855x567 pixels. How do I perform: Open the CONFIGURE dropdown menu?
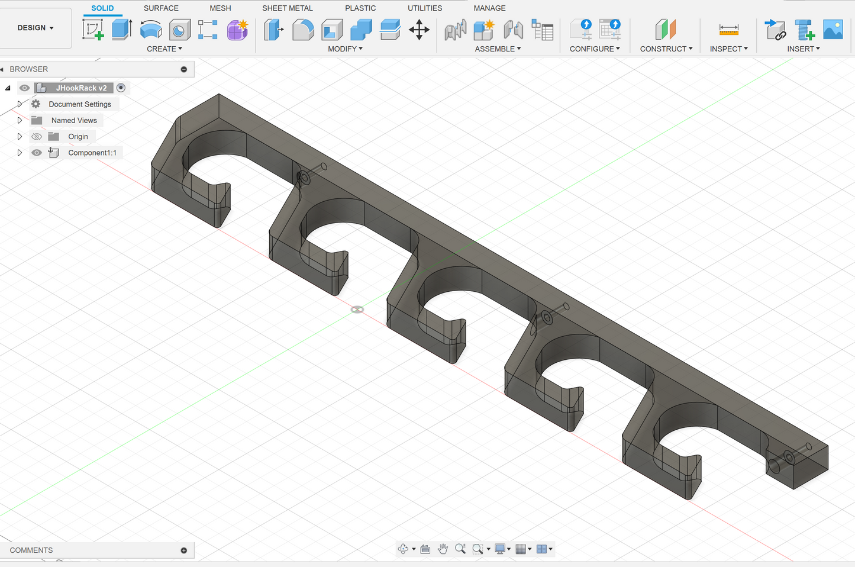pyautogui.click(x=595, y=49)
